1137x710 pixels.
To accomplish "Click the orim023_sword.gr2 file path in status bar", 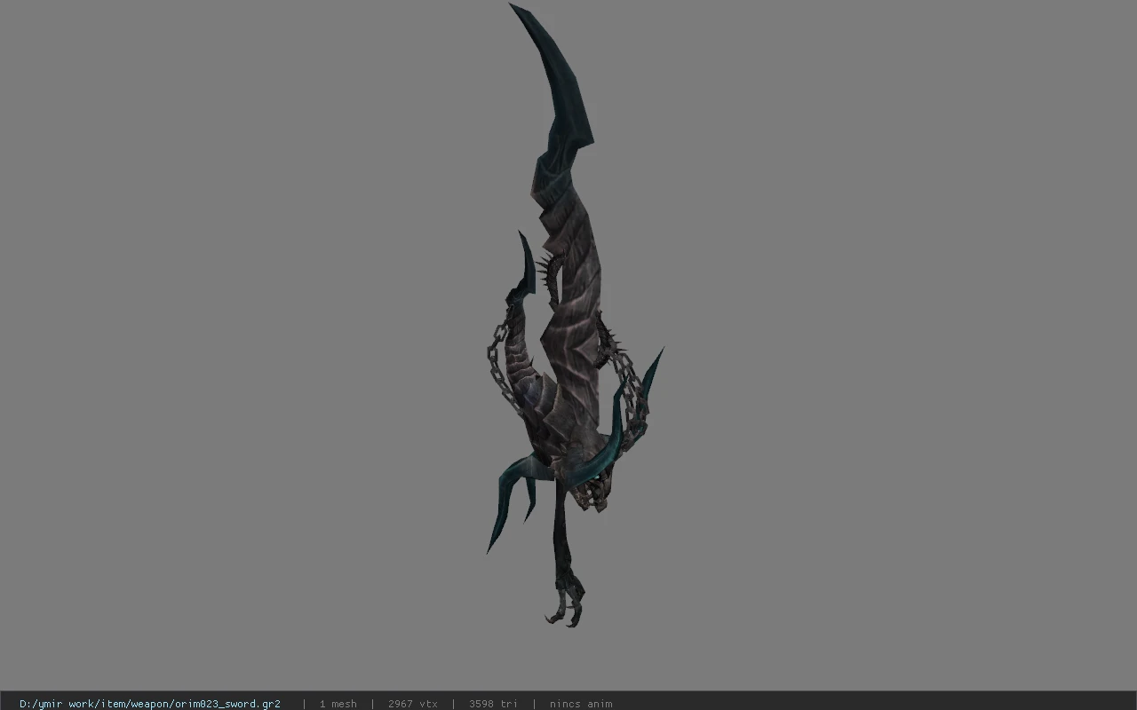I will pos(150,704).
